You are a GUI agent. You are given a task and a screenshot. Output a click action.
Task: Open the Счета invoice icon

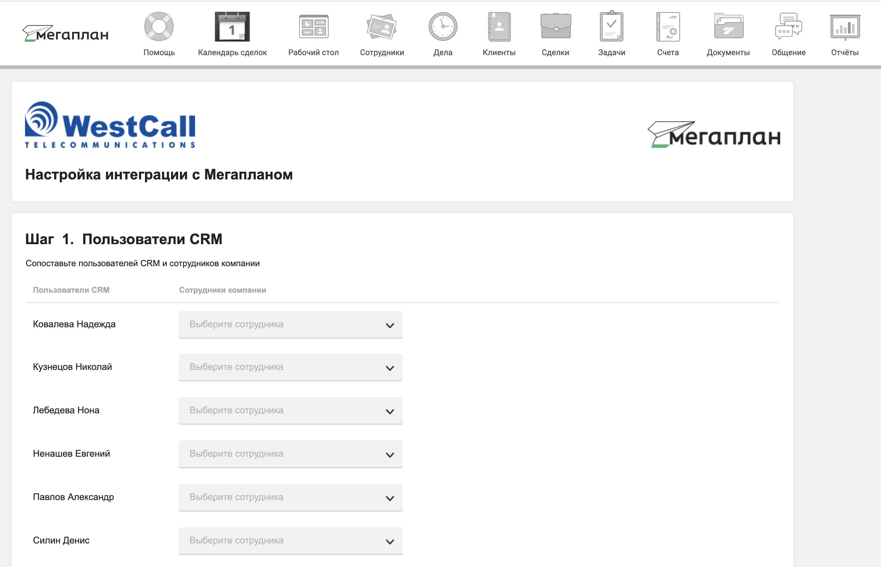point(668,26)
